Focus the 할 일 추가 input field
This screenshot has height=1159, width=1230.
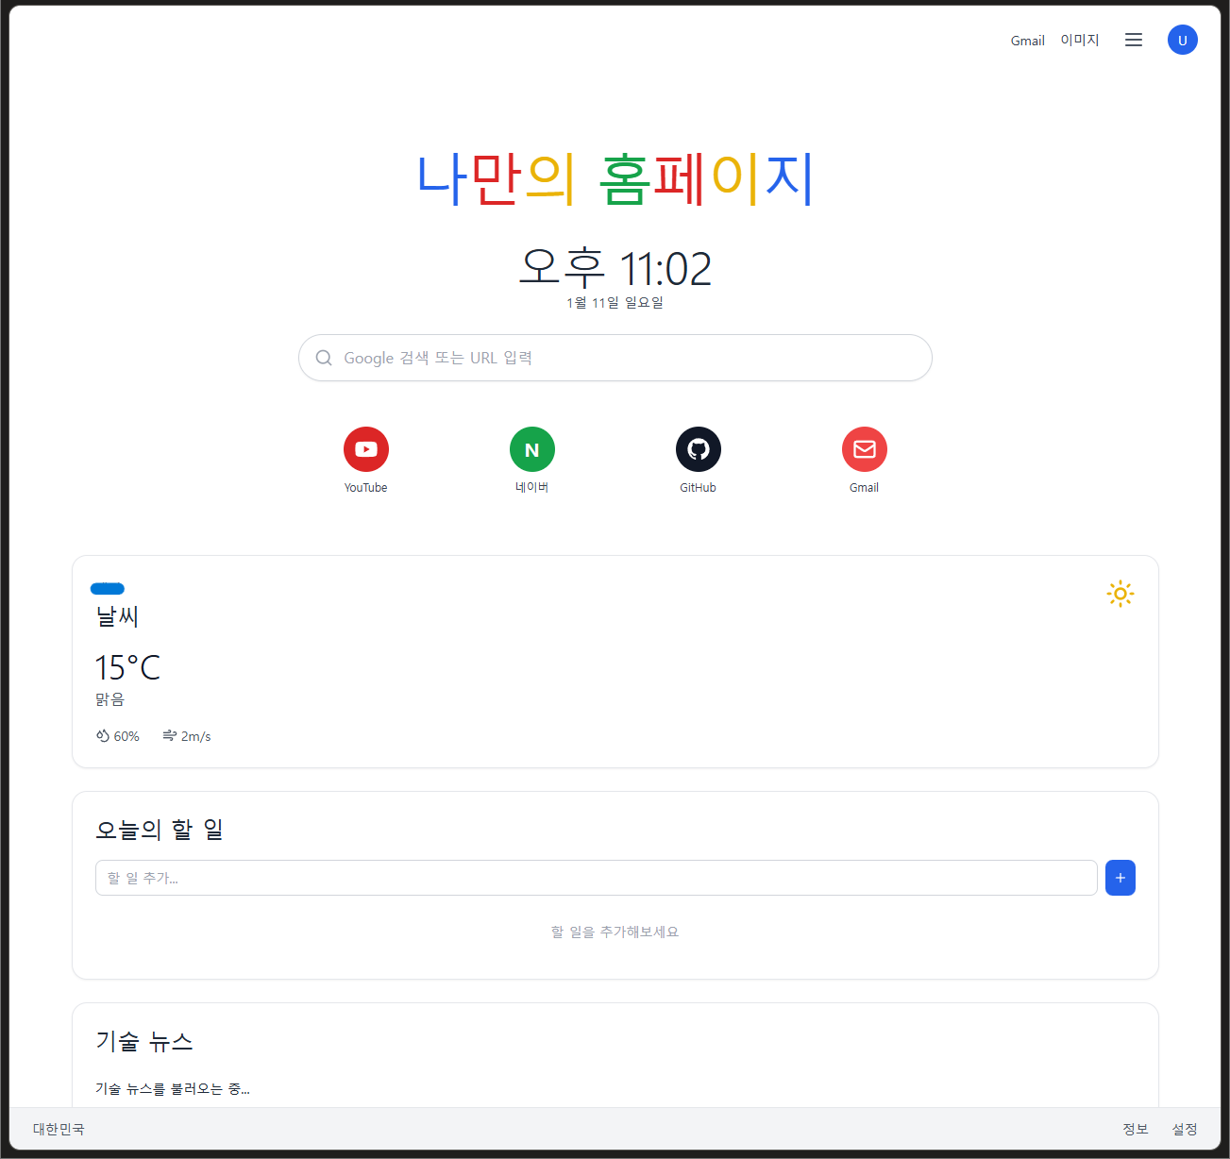(x=597, y=878)
